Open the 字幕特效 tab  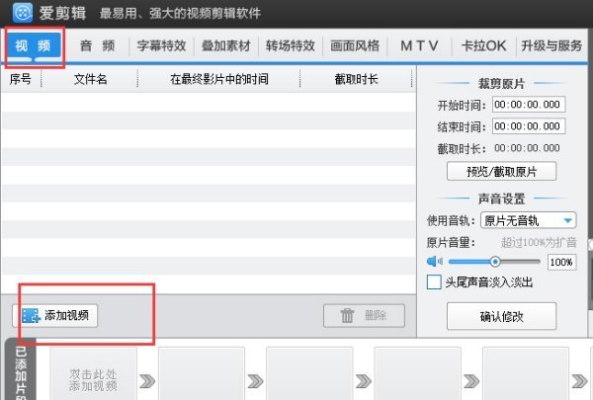(x=161, y=46)
